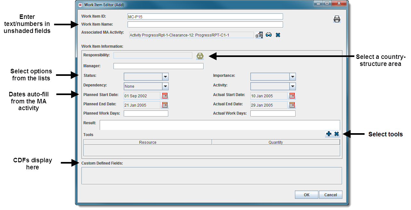411x210 pixels.
Task: Click into the Work Item Name field
Action: tap(205, 25)
